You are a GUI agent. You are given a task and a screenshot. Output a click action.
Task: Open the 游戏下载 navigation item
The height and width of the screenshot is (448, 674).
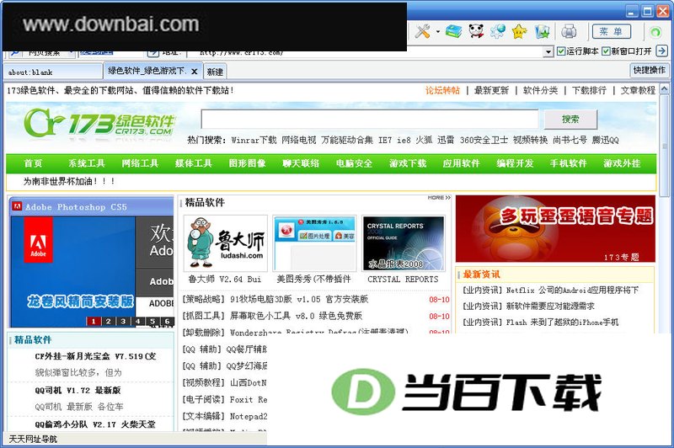tap(408, 163)
